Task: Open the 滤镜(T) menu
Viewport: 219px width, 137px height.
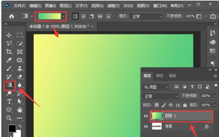Action: [x=113, y=6]
